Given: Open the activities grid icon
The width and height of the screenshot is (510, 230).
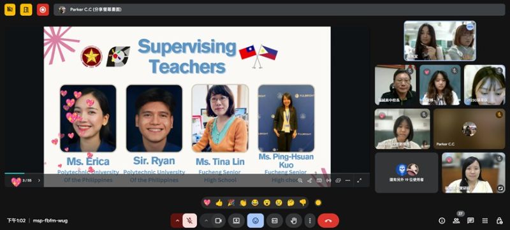Looking at the screenshot, I should 485,220.
